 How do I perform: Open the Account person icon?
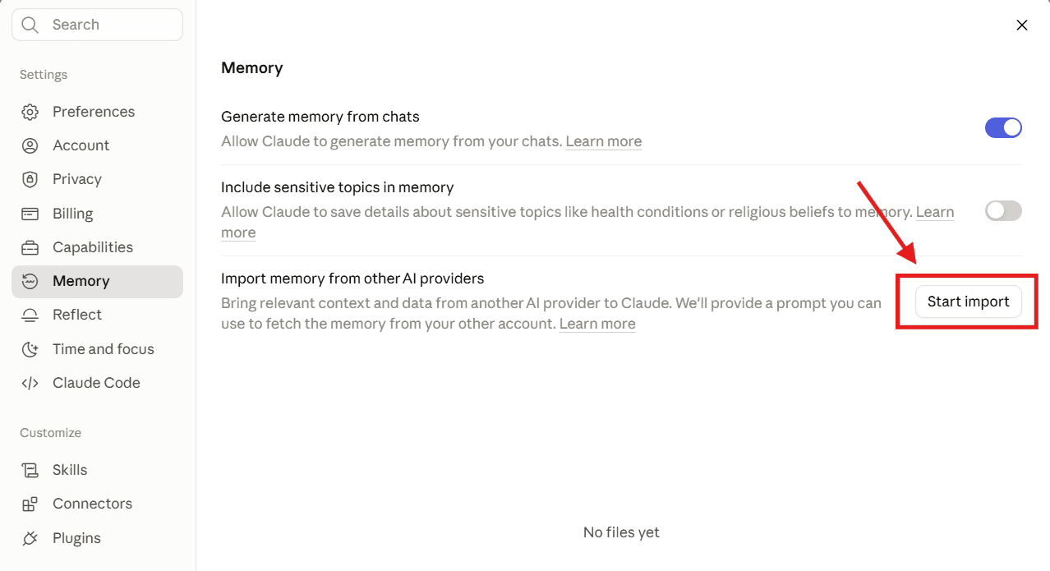[30, 145]
